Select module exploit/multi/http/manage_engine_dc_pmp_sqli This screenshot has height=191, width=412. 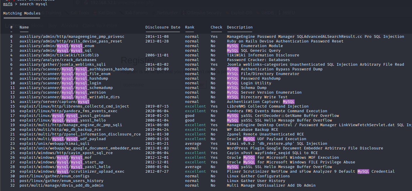tap(71, 125)
